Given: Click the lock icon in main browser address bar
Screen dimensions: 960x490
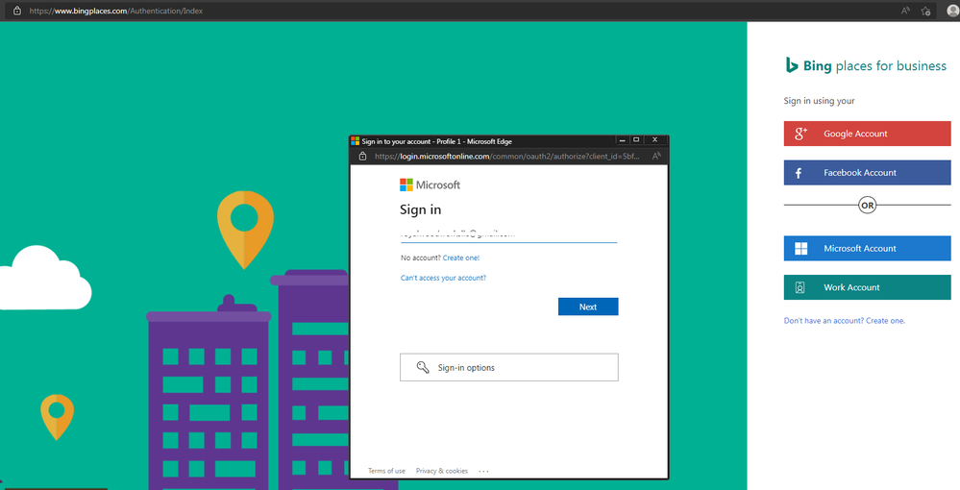Looking at the screenshot, I should click(17, 11).
